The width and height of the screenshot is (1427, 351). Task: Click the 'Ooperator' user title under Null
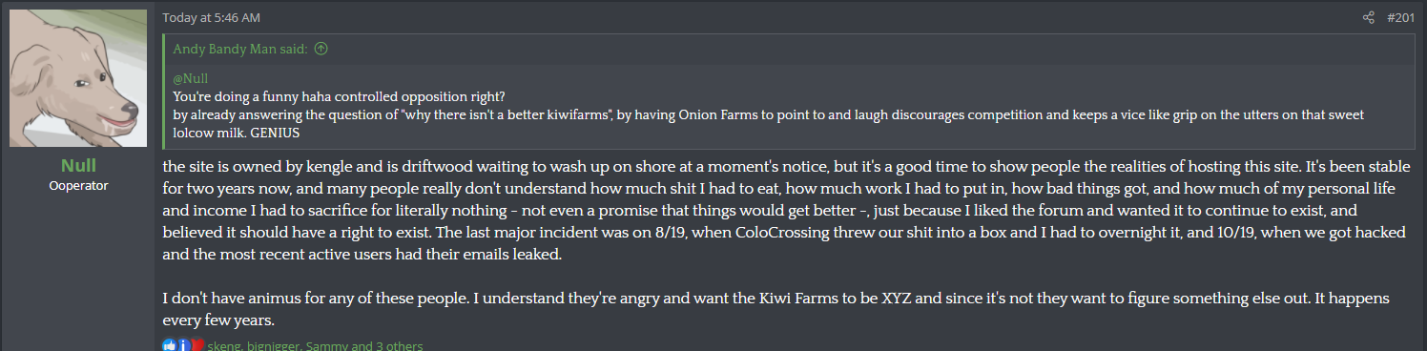click(78, 186)
